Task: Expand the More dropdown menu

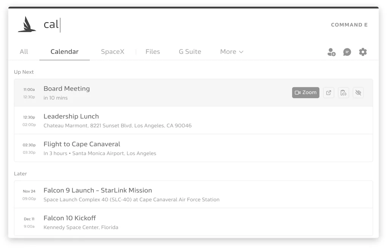Action: click(x=232, y=52)
